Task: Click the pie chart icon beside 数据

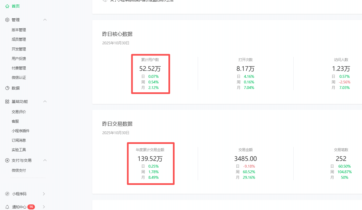Action: pyautogui.click(x=7, y=88)
